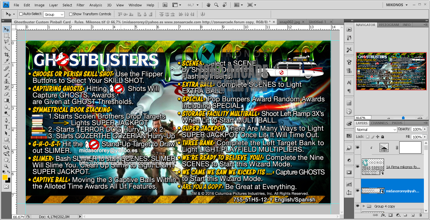Expand the Group 4 copy folder
The width and height of the screenshot is (430, 220).
(364, 206)
